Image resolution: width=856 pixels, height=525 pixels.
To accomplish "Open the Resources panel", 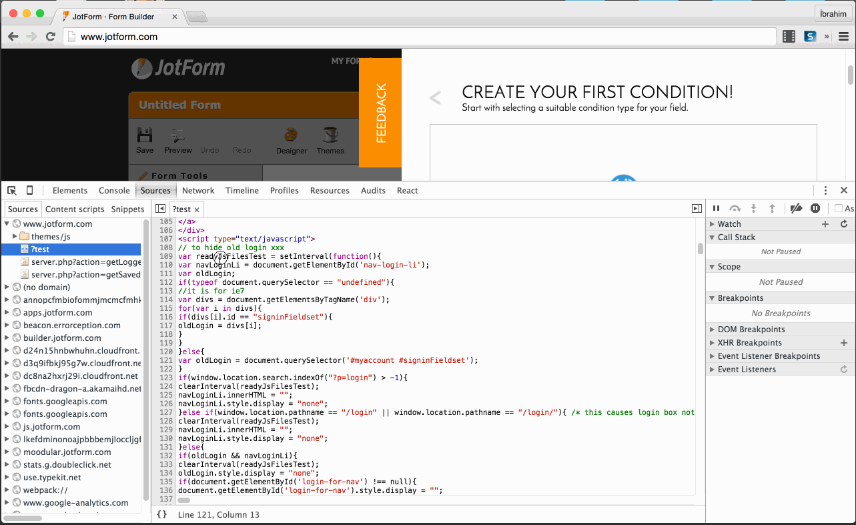I will pos(330,190).
